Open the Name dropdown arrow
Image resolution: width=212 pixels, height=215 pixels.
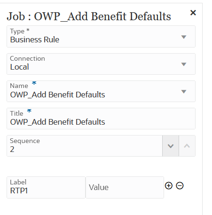pyautogui.click(x=184, y=91)
